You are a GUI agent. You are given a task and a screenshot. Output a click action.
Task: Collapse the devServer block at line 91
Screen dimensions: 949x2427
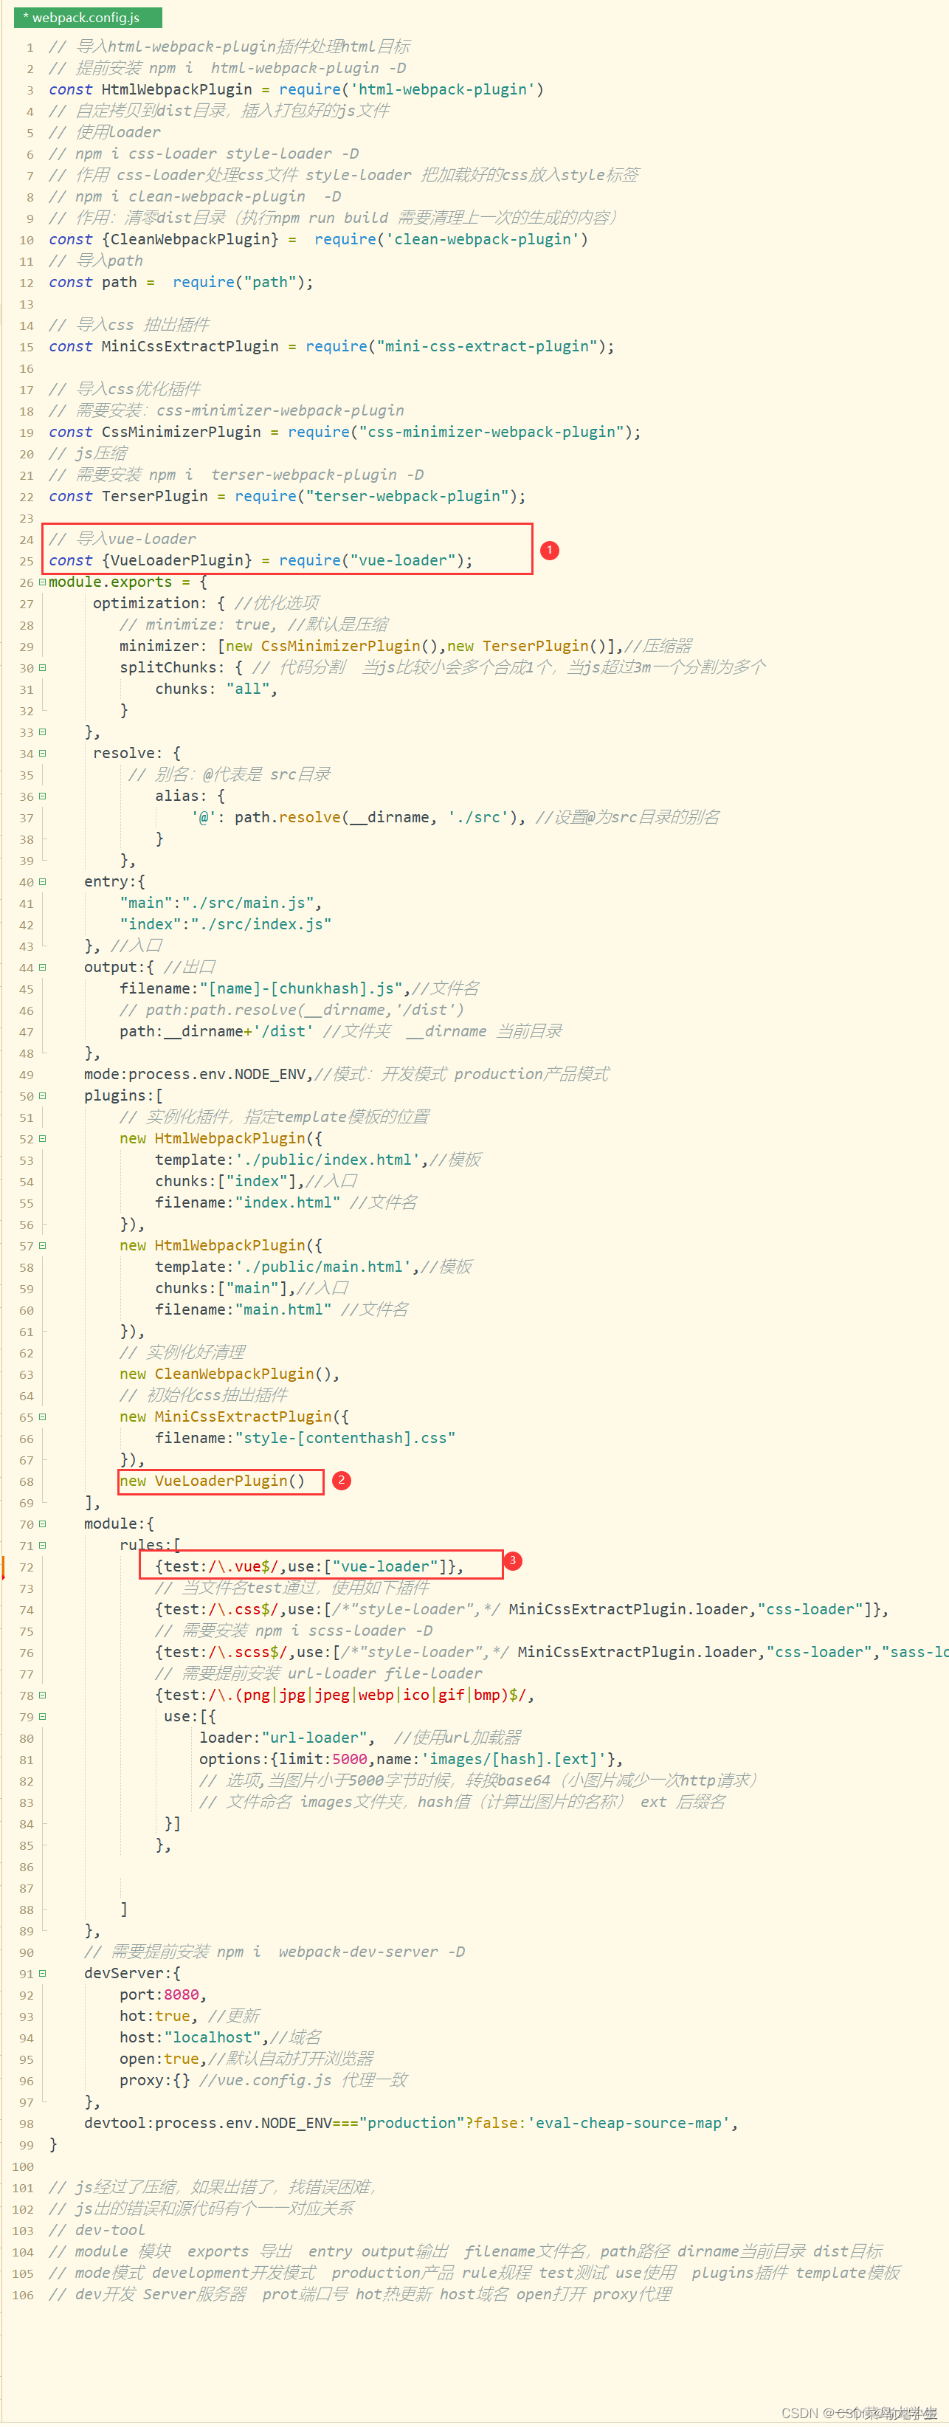tap(42, 1974)
